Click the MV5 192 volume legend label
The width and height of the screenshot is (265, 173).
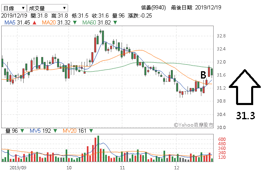coord(40,131)
